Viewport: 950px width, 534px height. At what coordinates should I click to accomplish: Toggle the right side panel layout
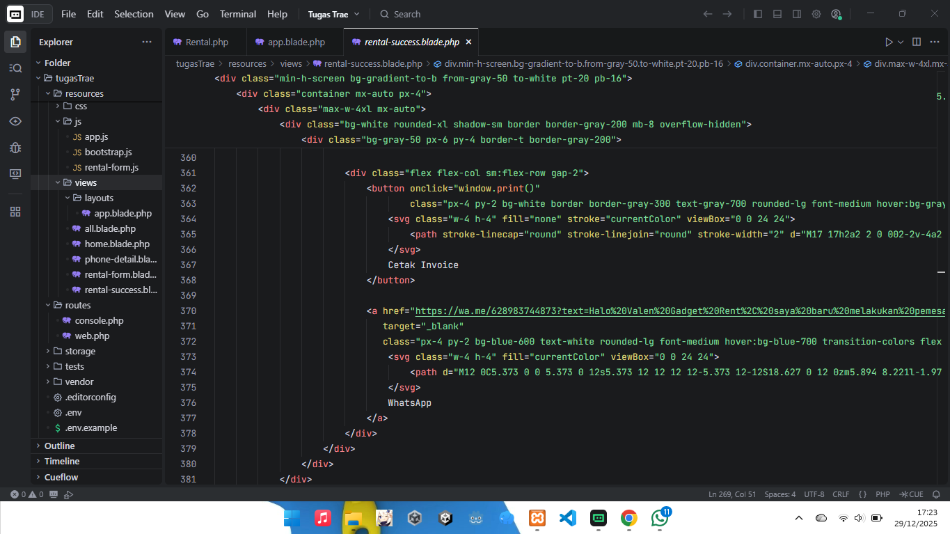pos(797,14)
